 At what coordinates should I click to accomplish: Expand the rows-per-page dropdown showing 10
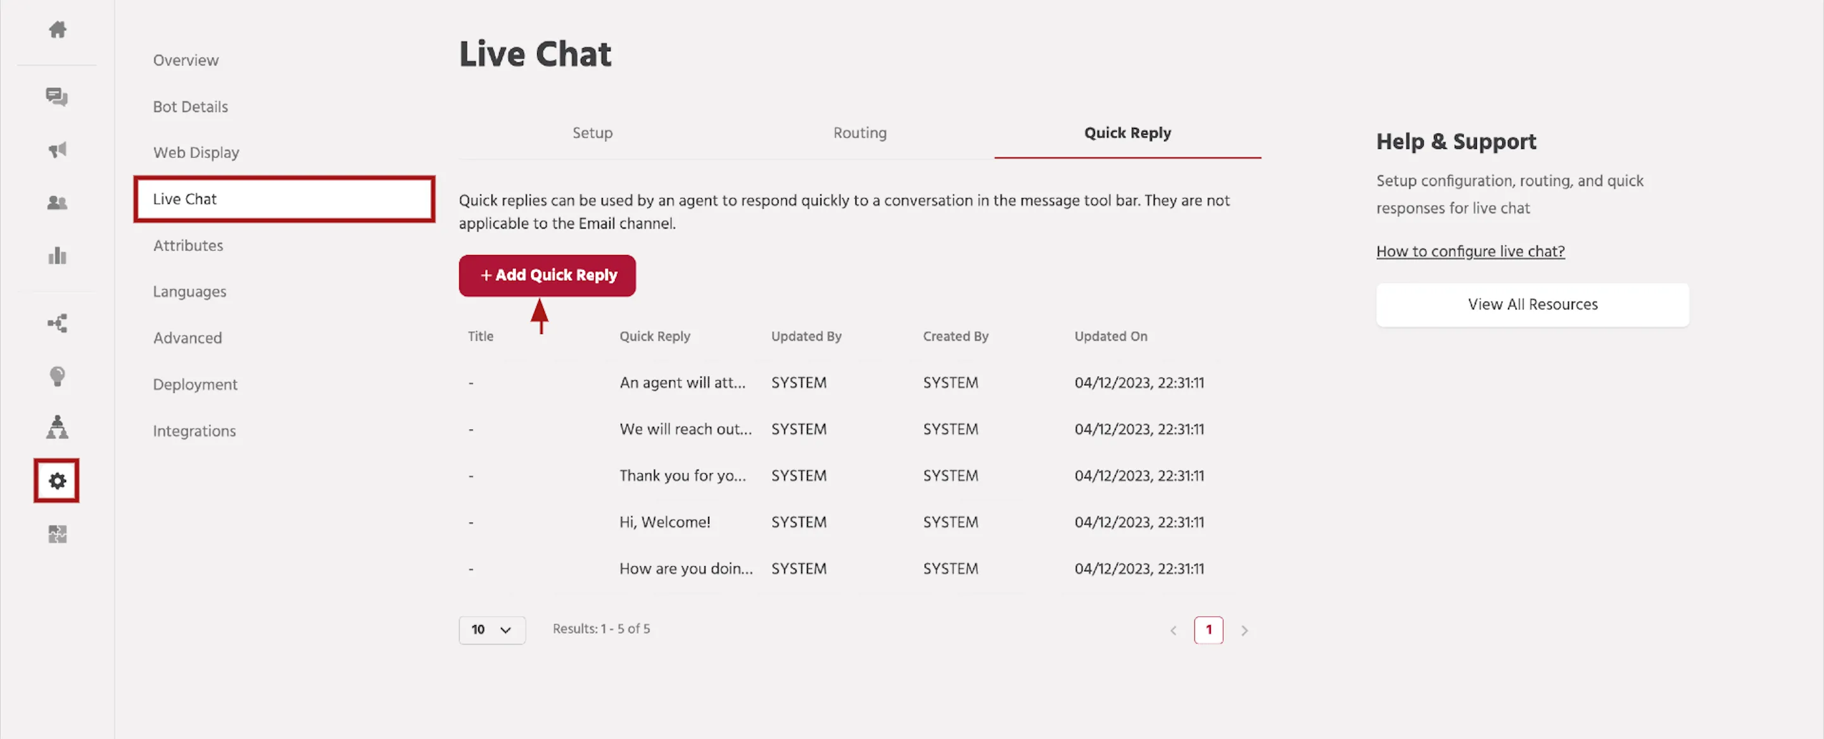[x=492, y=630]
